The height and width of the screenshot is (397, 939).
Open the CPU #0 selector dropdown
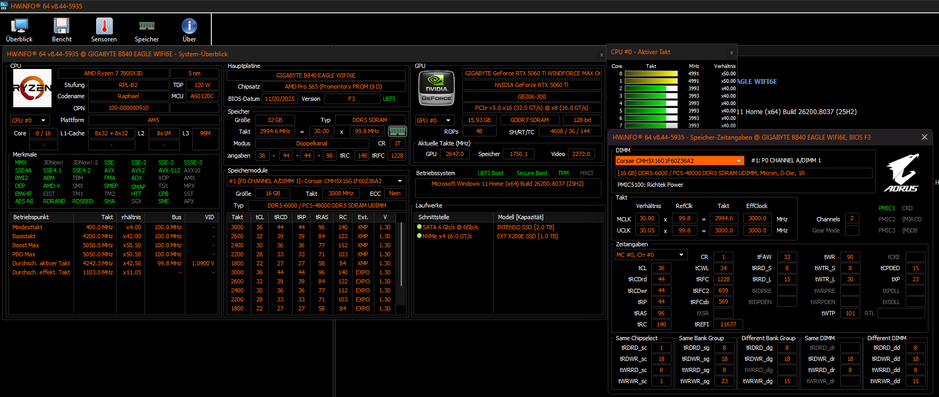tap(30, 120)
